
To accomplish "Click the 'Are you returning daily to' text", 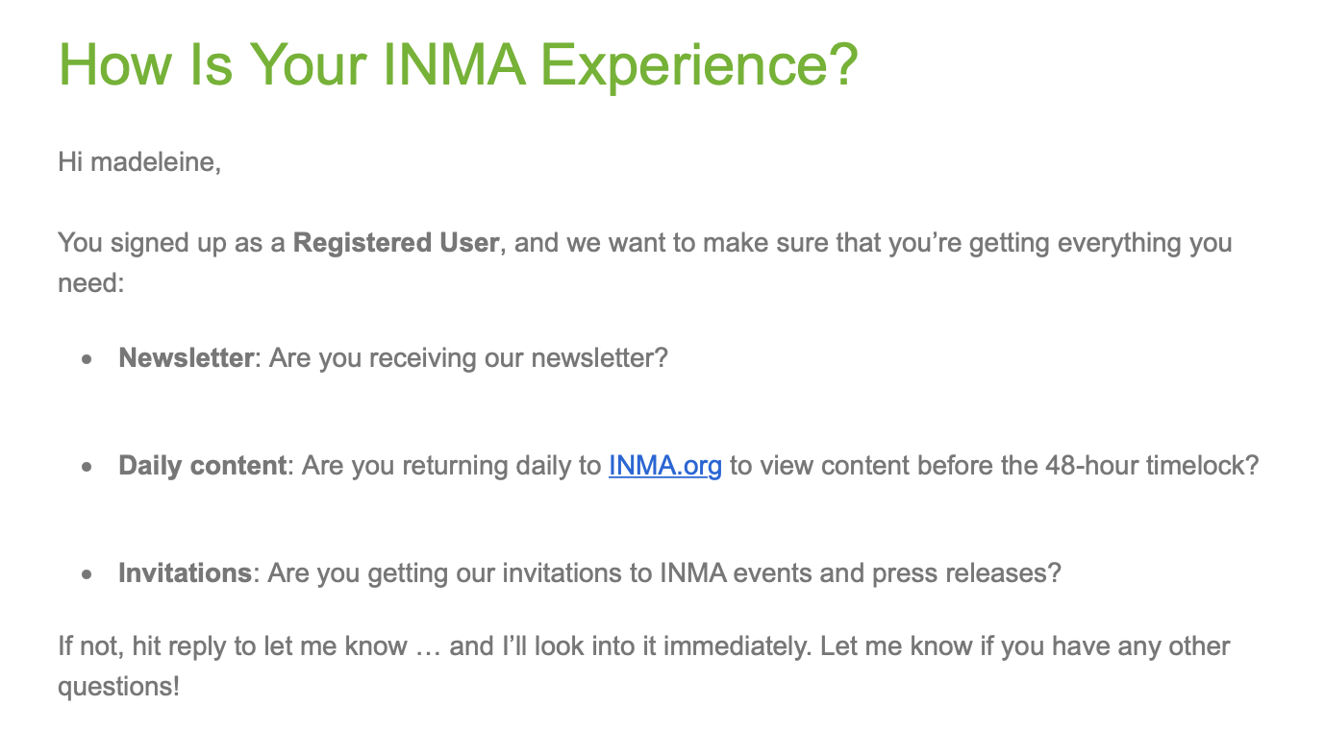I will [x=451, y=466].
